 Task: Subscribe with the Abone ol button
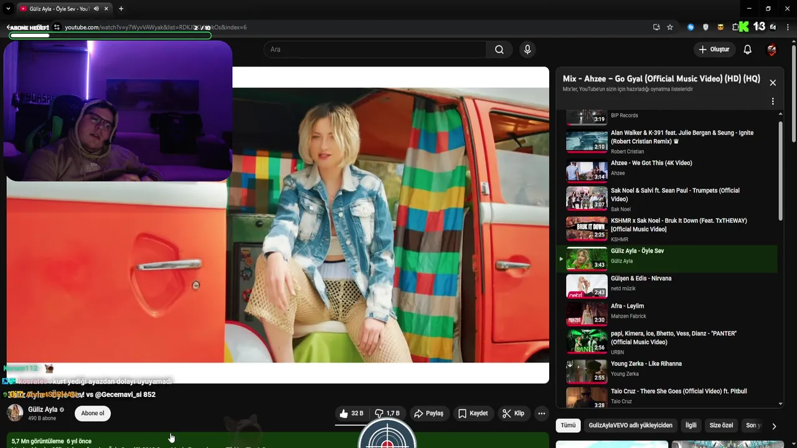pos(93,413)
